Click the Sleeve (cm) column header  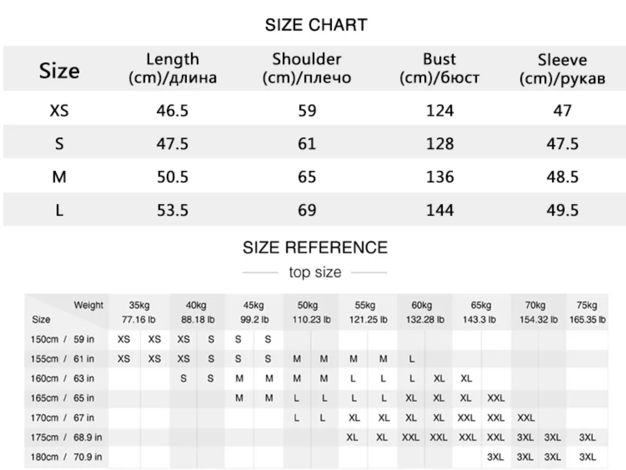pyautogui.click(x=562, y=69)
